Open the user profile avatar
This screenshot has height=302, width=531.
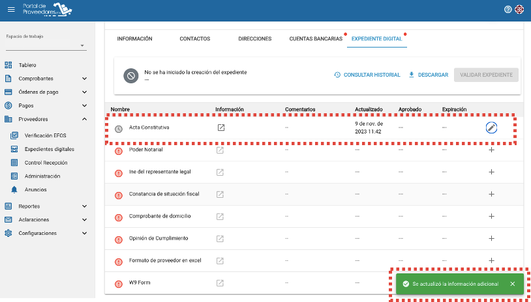point(519,10)
